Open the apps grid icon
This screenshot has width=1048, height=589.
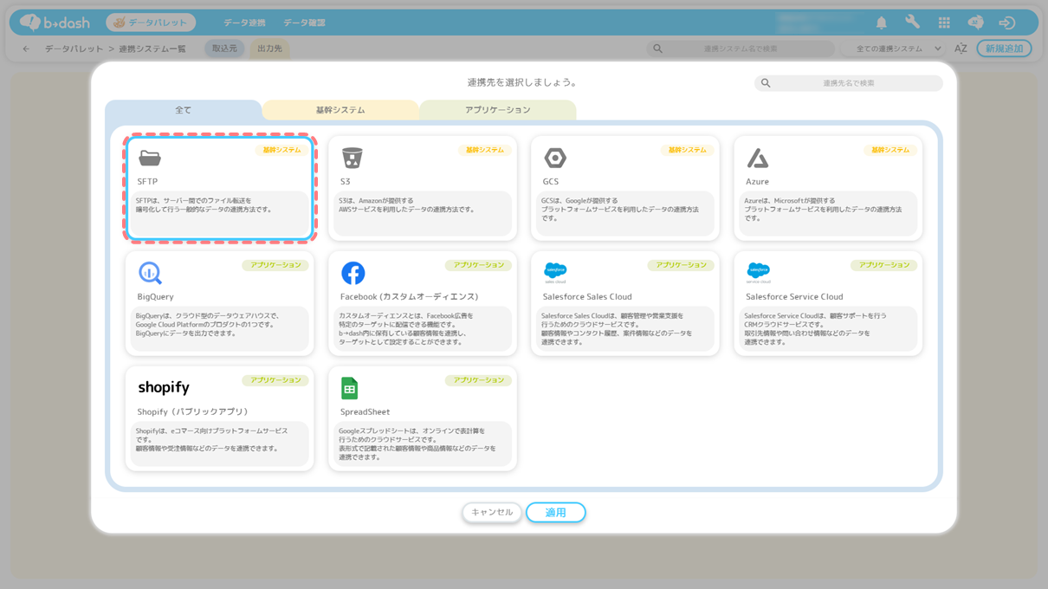click(x=944, y=23)
